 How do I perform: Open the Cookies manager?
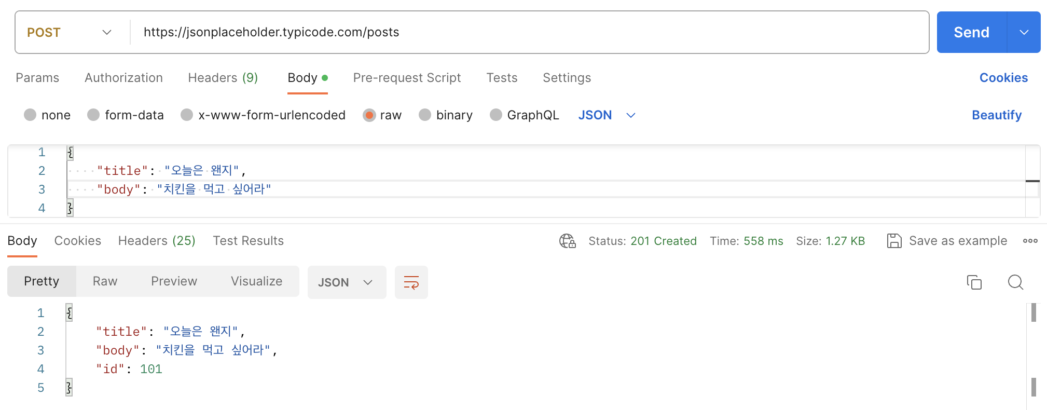1003,77
